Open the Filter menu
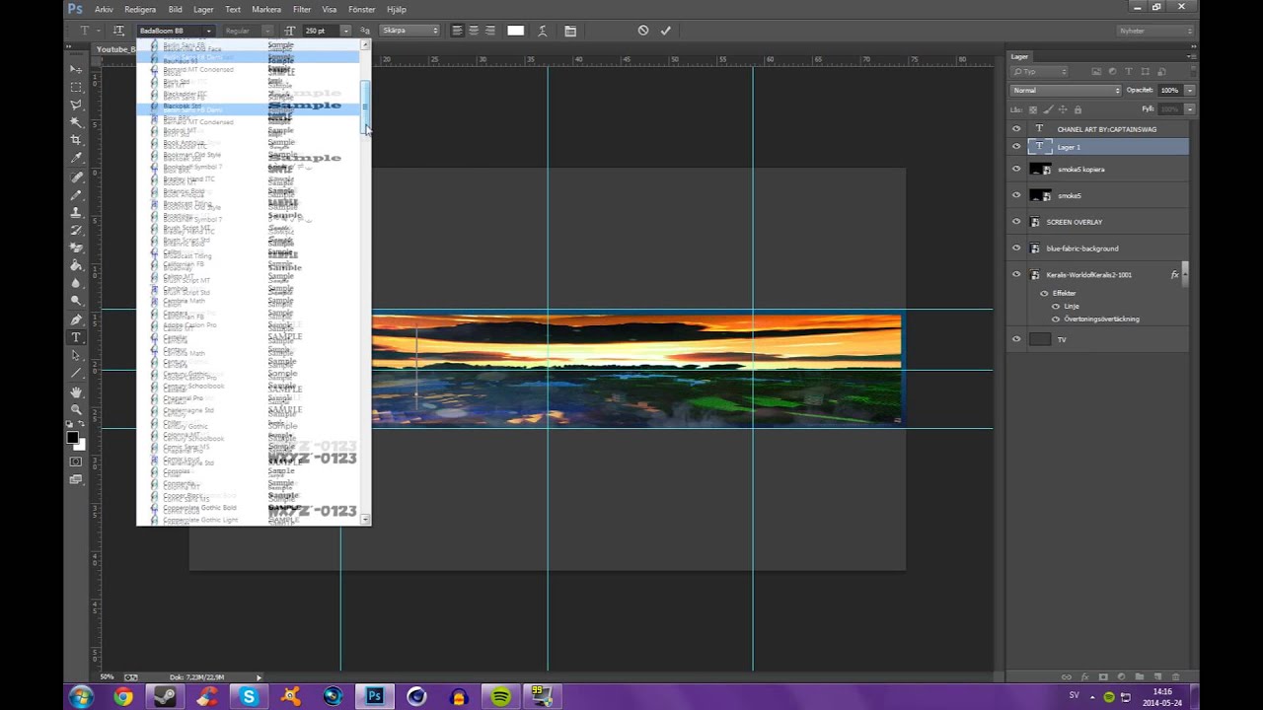 tap(302, 9)
